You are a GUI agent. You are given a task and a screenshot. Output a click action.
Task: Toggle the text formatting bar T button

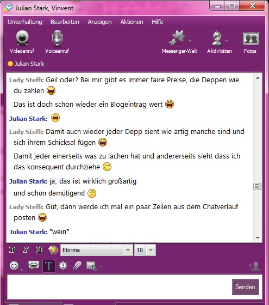click(x=49, y=266)
